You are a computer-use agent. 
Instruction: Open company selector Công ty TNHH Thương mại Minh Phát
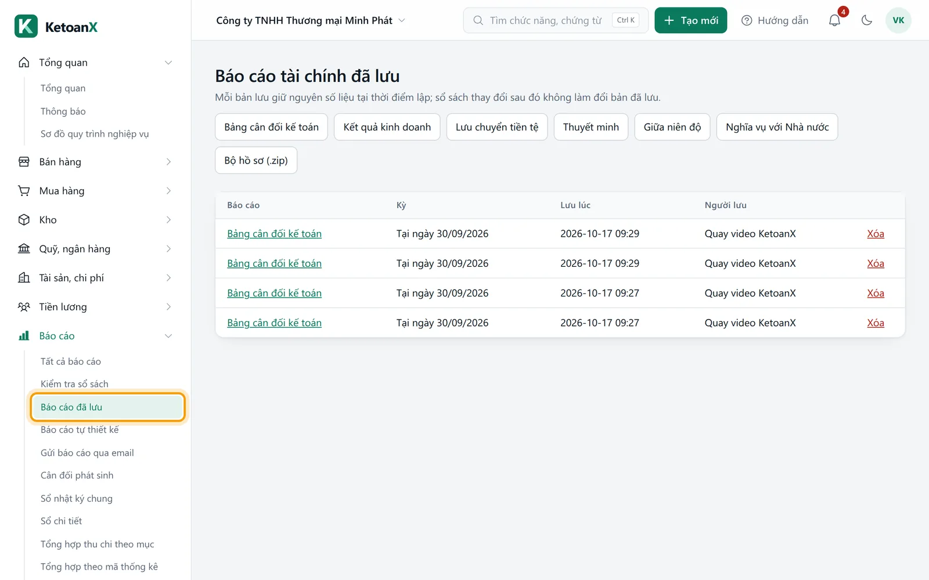[311, 20]
